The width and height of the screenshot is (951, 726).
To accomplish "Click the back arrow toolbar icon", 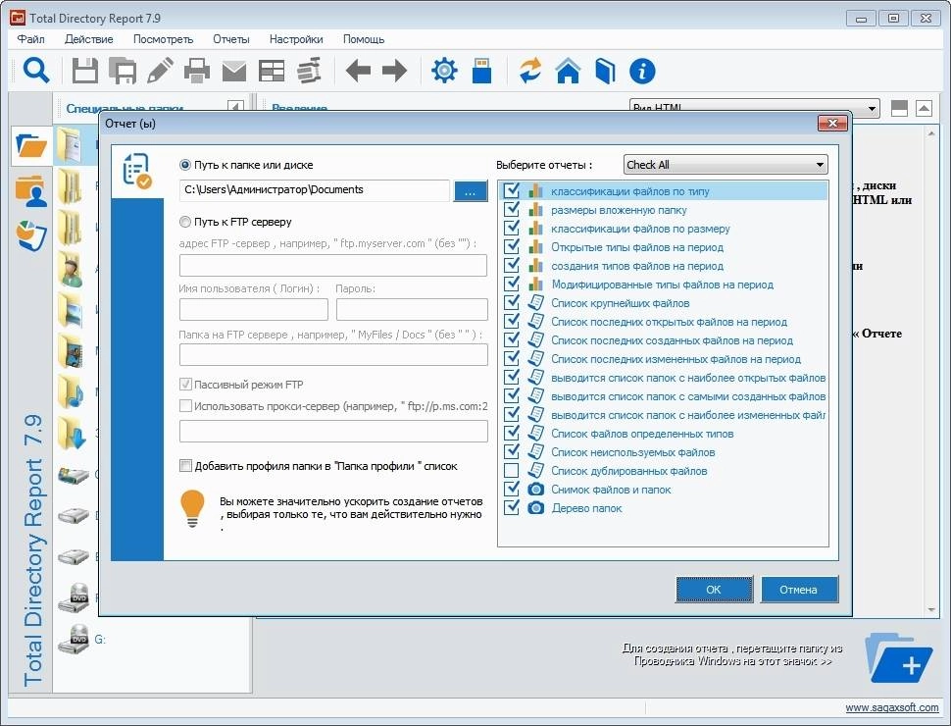I will click(x=358, y=71).
